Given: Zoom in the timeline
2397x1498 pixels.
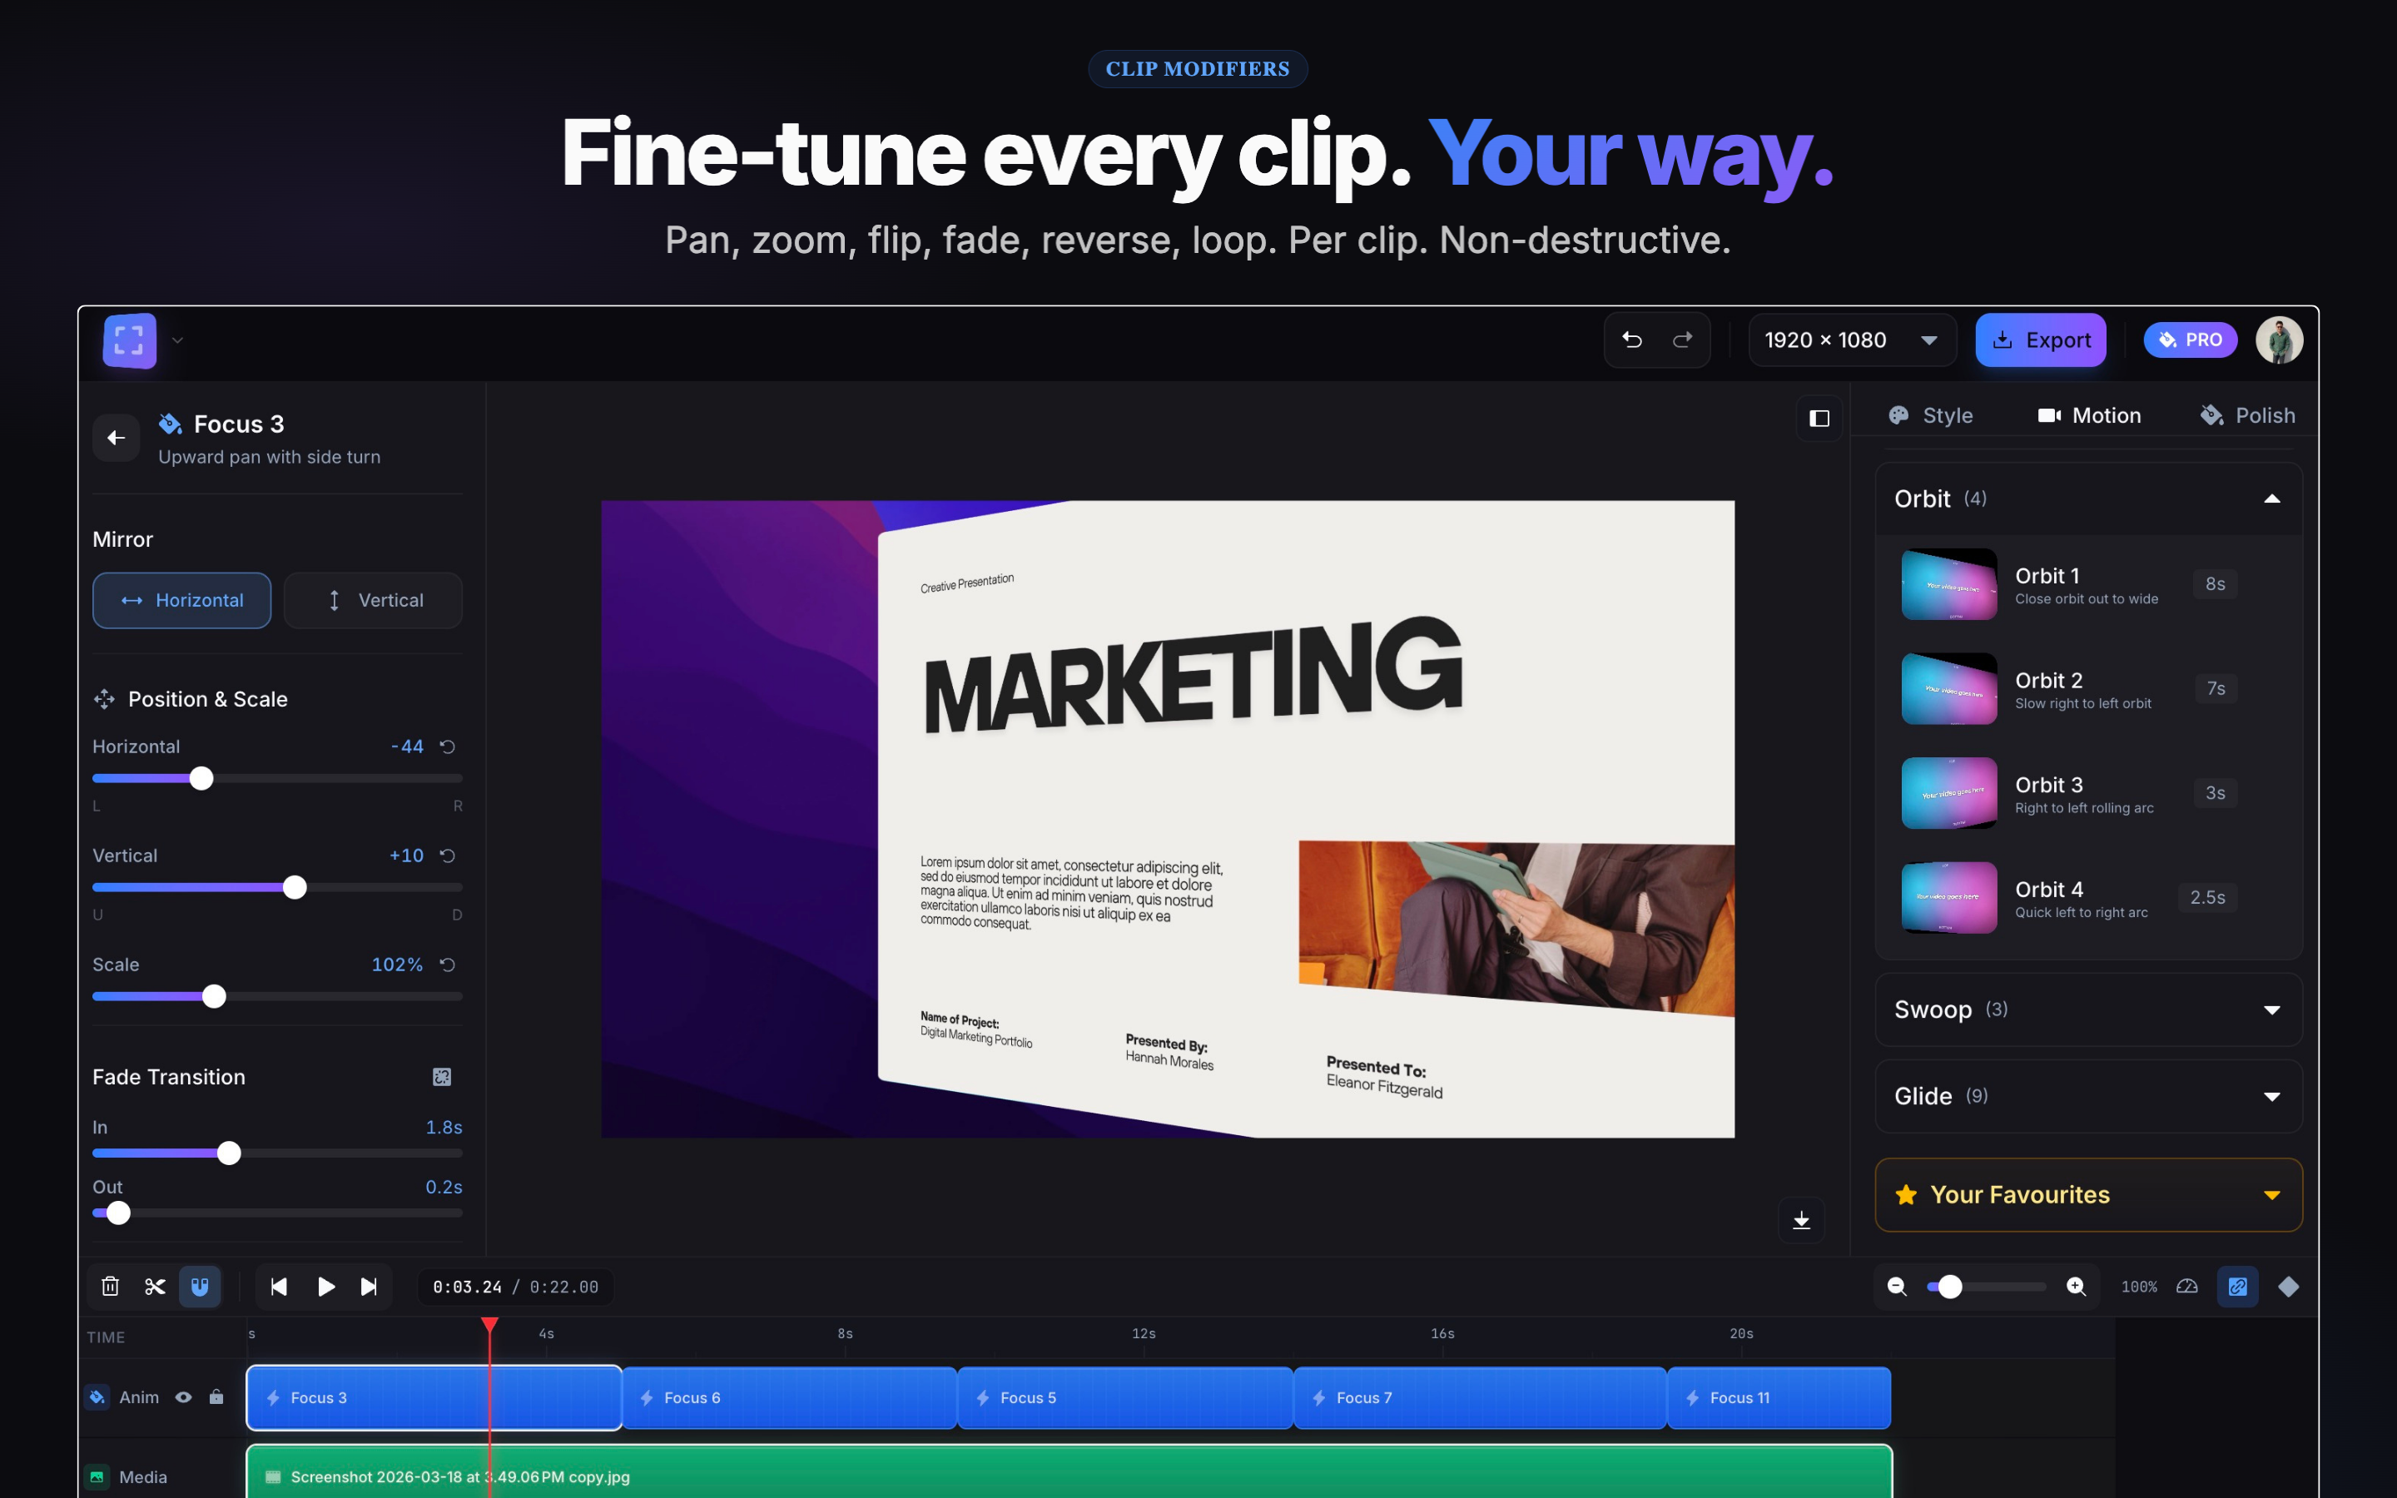Looking at the screenshot, I should click(2076, 1287).
